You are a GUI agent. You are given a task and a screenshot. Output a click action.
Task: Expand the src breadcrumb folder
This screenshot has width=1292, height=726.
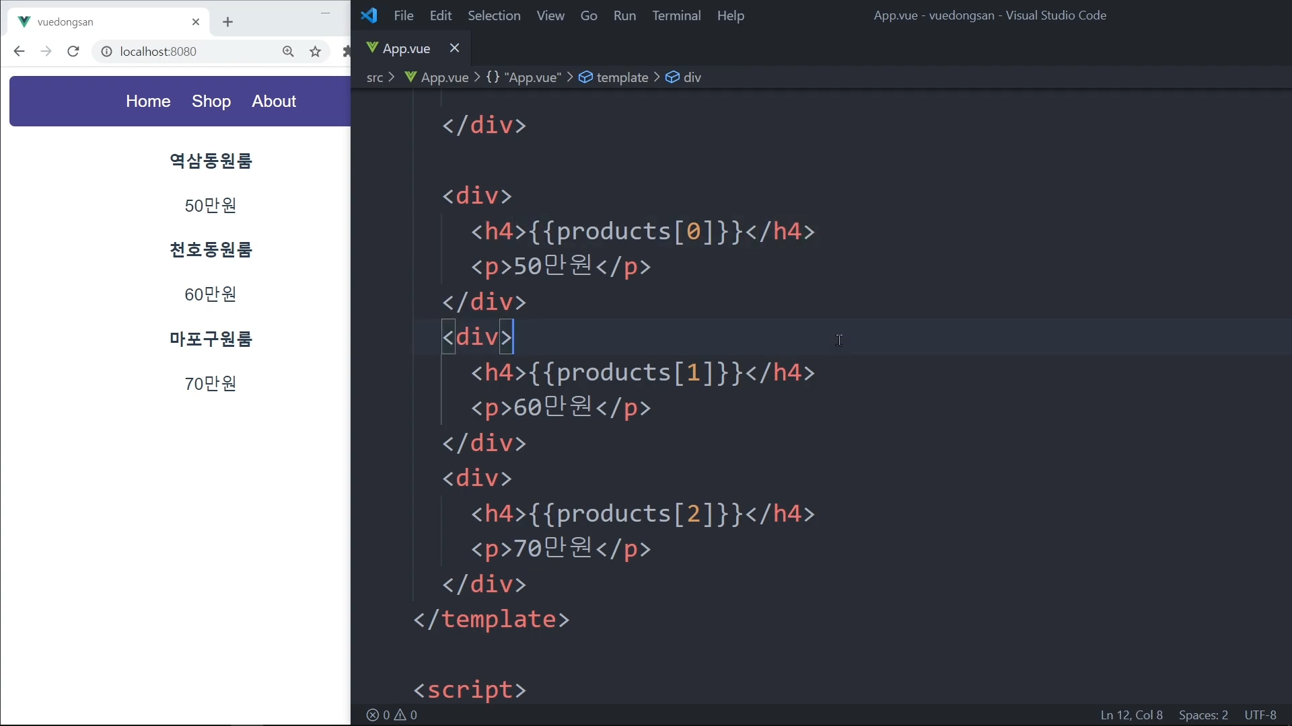click(374, 77)
